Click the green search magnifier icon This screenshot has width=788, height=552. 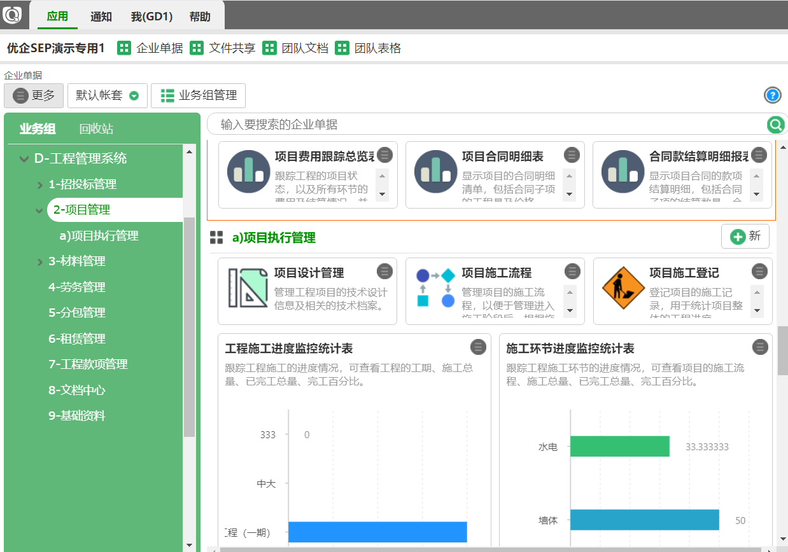[x=775, y=124]
